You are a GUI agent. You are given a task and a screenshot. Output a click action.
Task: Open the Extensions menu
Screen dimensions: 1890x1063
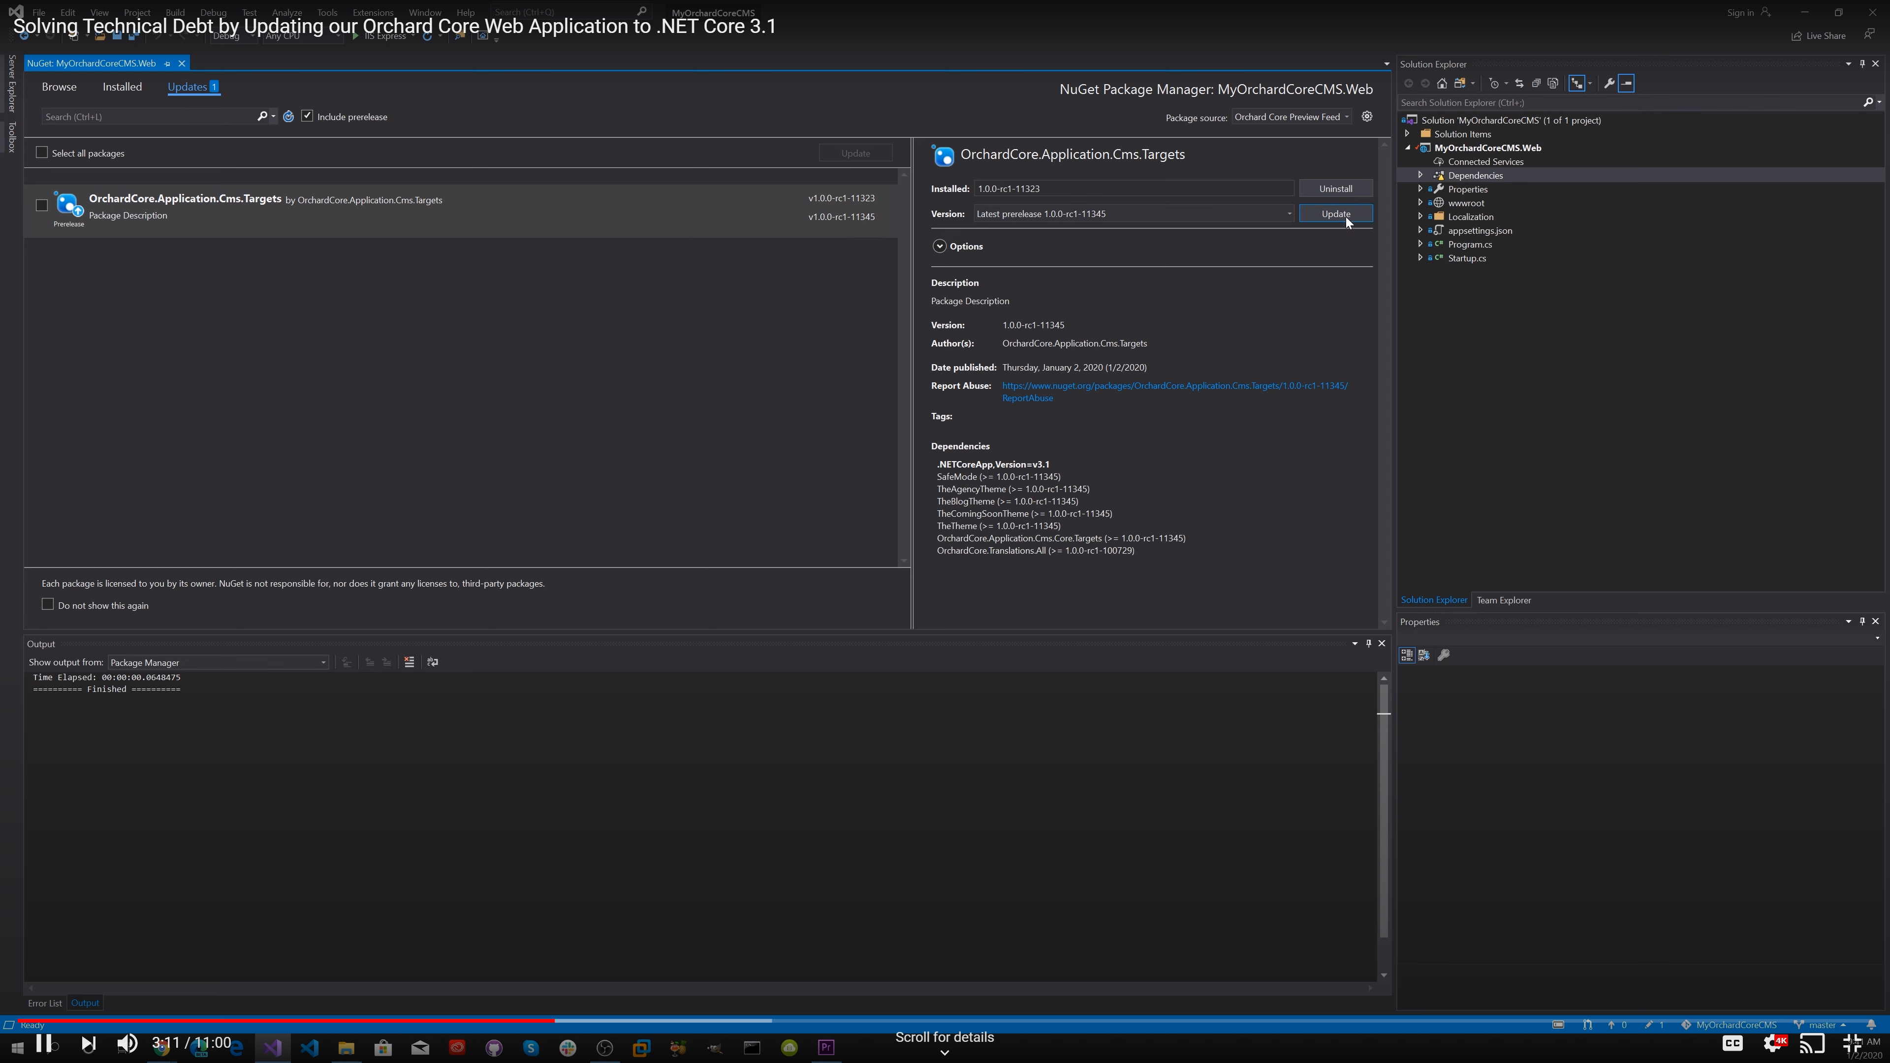tap(373, 12)
